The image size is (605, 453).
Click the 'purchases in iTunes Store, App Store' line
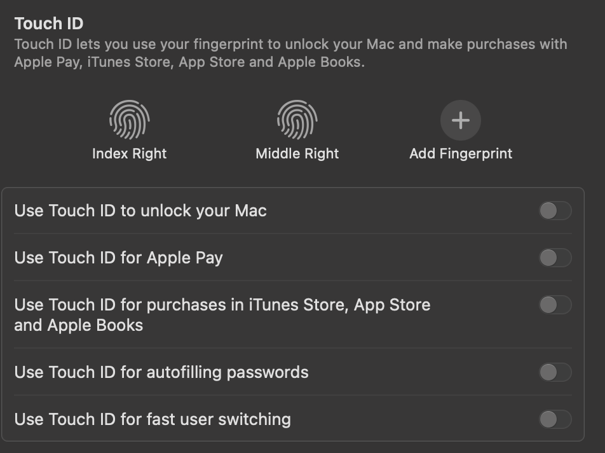click(222, 305)
